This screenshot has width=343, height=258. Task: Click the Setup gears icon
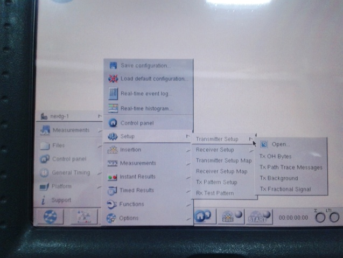pos(113,136)
